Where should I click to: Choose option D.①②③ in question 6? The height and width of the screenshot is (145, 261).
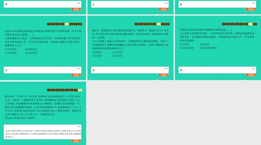coord(117,56)
